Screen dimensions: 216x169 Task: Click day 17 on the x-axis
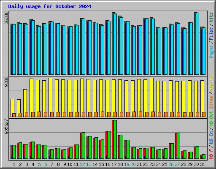[114, 164]
